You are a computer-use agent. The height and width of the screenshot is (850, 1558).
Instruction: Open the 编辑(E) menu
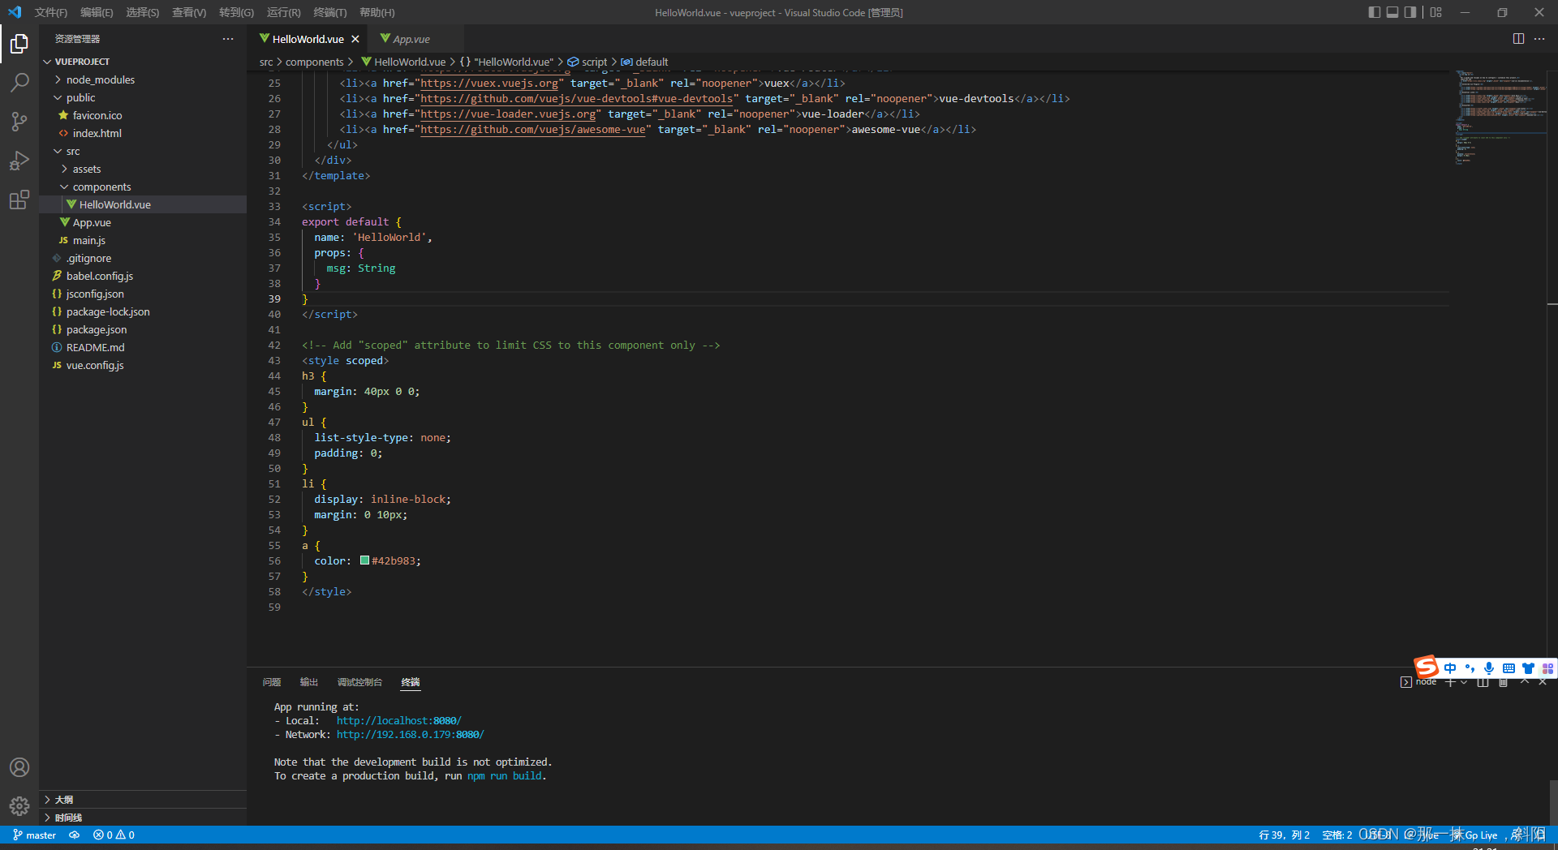[x=97, y=12]
